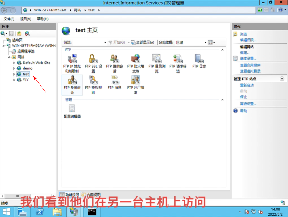Viewport: 288px width, 217px height.
Task: Click 高级设置... link
Action: coord(248,104)
